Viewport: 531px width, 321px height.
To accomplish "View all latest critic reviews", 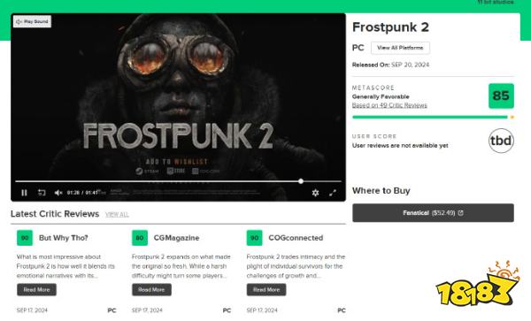I will pos(117,215).
